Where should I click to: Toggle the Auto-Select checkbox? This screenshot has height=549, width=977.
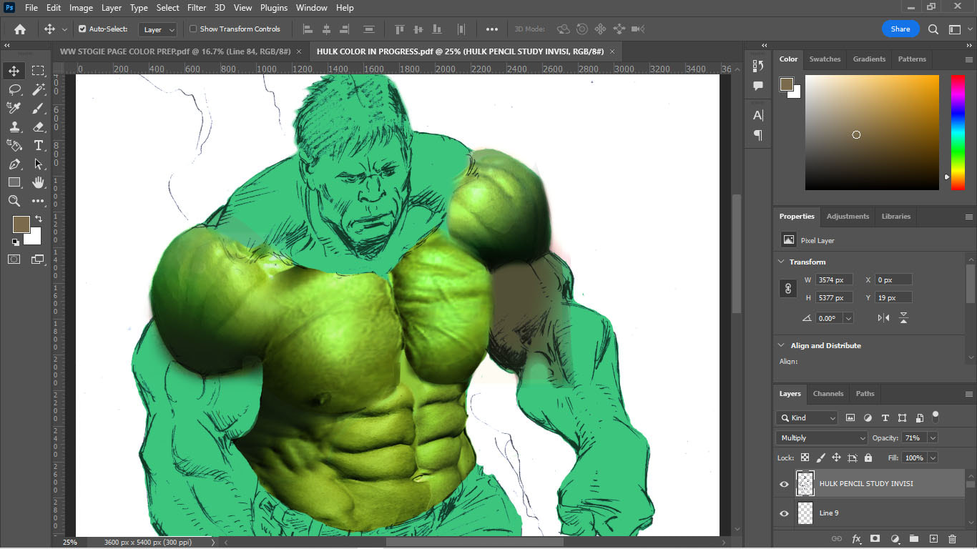pyautogui.click(x=82, y=29)
